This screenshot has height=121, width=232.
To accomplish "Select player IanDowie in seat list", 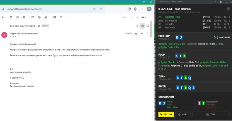I will pyautogui.click(x=170, y=28).
